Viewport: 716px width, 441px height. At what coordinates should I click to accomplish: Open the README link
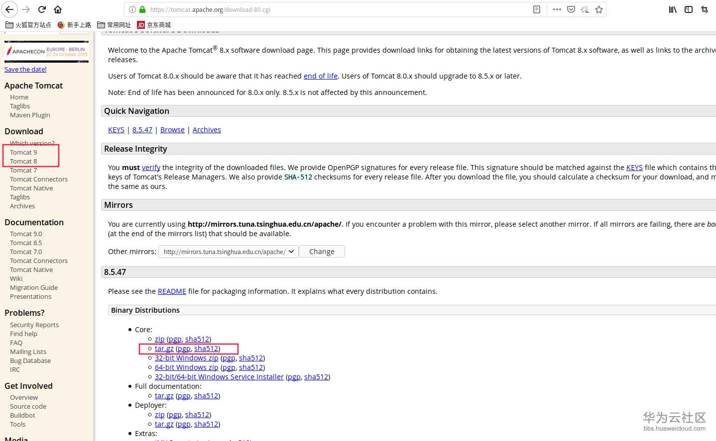click(x=172, y=291)
